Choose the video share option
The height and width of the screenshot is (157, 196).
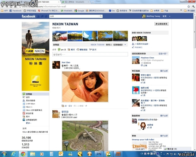tap(92, 50)
